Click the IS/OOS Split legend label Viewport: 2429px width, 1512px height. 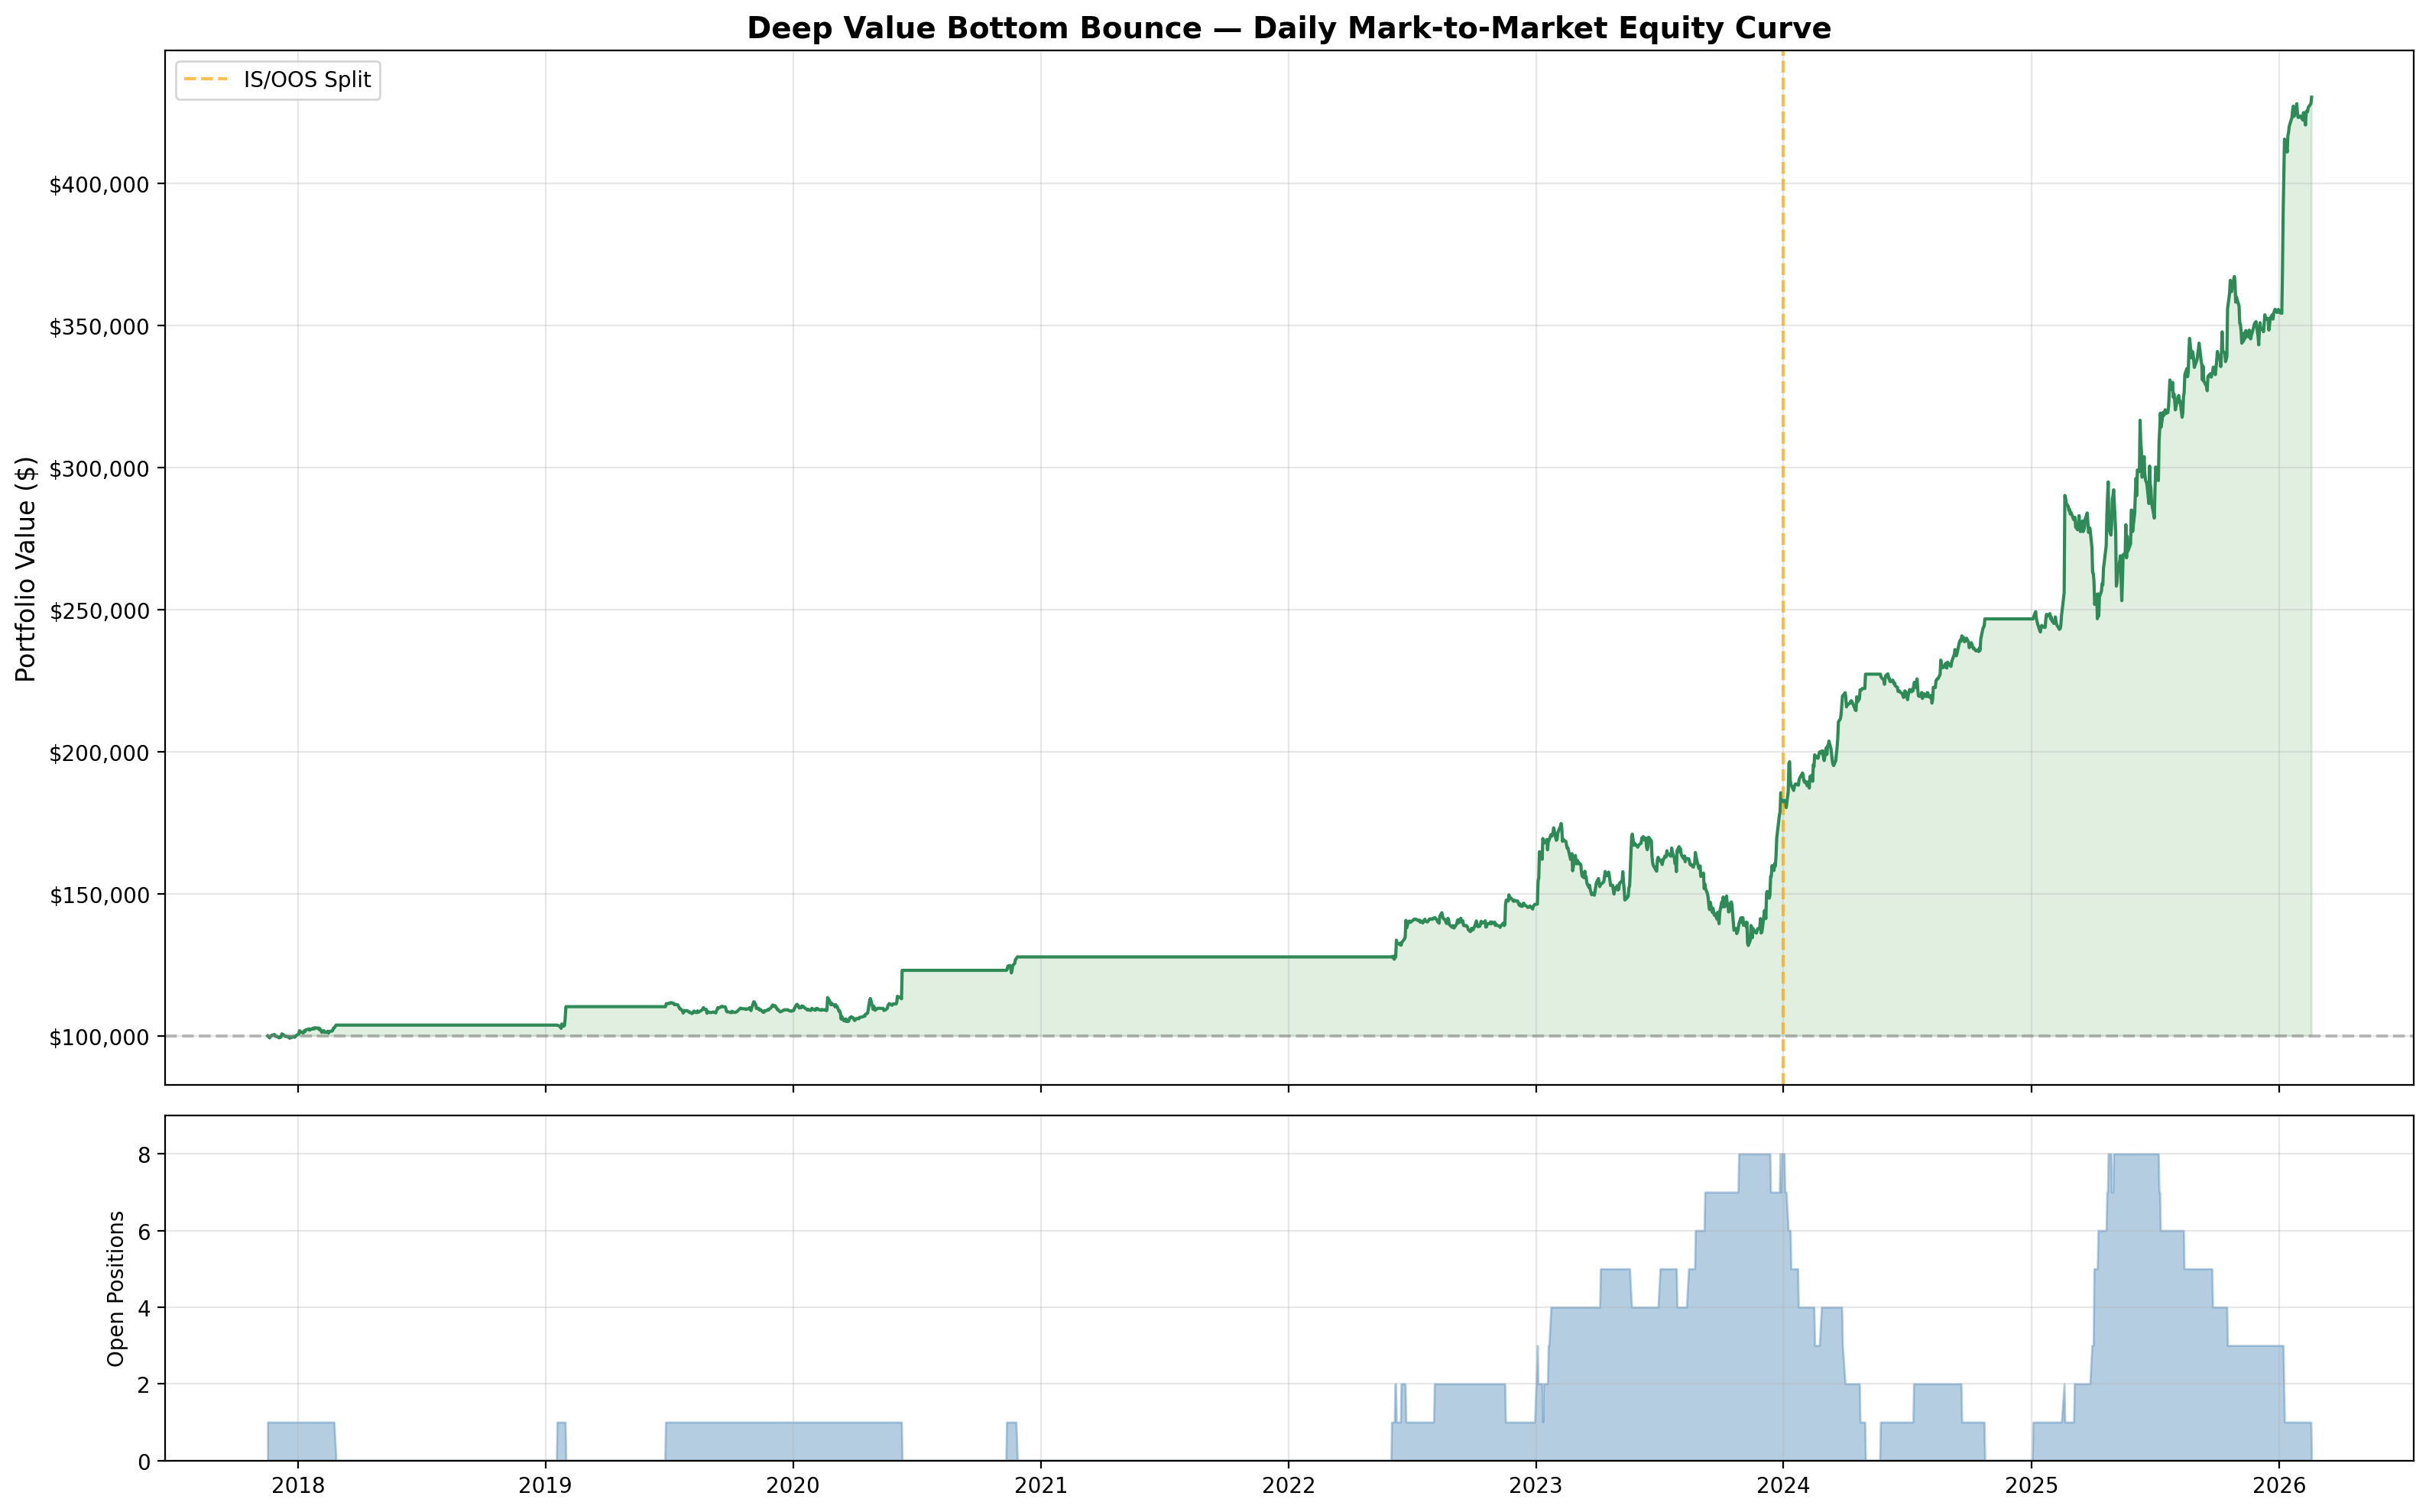[307, 80]
